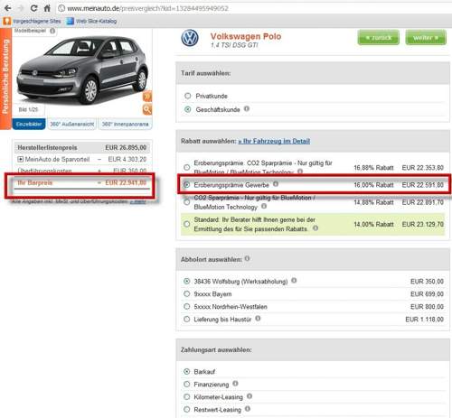Click the green zurück button

coord(379,38)
